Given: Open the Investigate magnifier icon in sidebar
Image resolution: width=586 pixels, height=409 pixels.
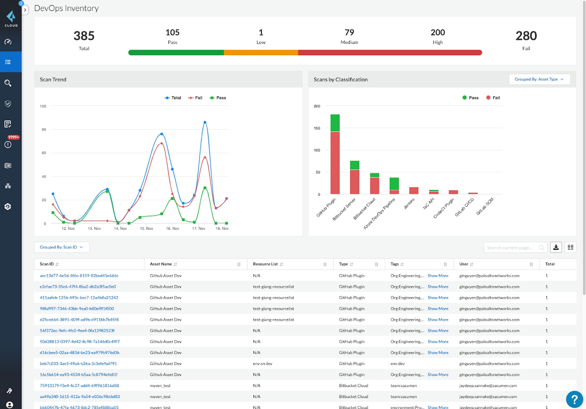Looking at the screenshot, I should click(8, 83).
